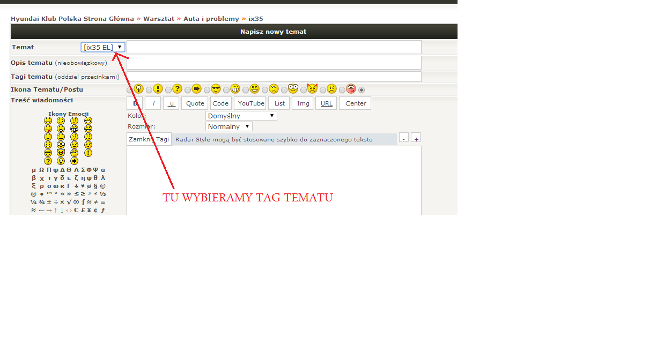Choose the arrow topic icon radio button
This screenshot has height=338, width=649.
point(188,90)
